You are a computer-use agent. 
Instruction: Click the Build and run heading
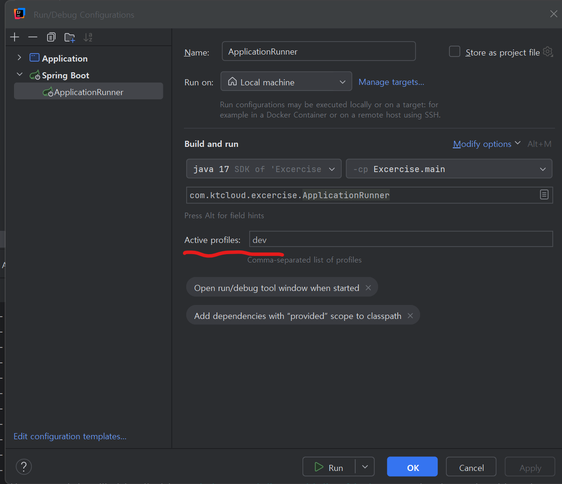coord(211,144)
